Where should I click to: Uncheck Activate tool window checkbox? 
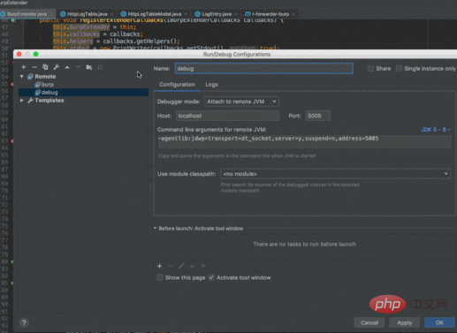tap(211, 277)
